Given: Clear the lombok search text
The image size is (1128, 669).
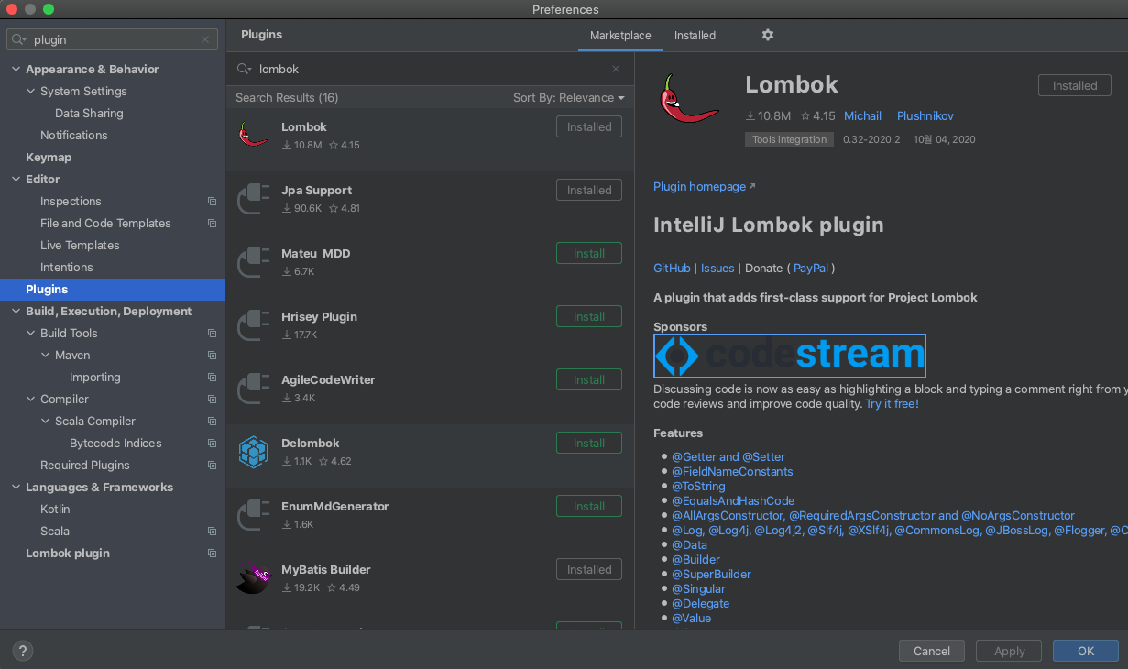Looking at the screenshot, I should click(616, 69).
